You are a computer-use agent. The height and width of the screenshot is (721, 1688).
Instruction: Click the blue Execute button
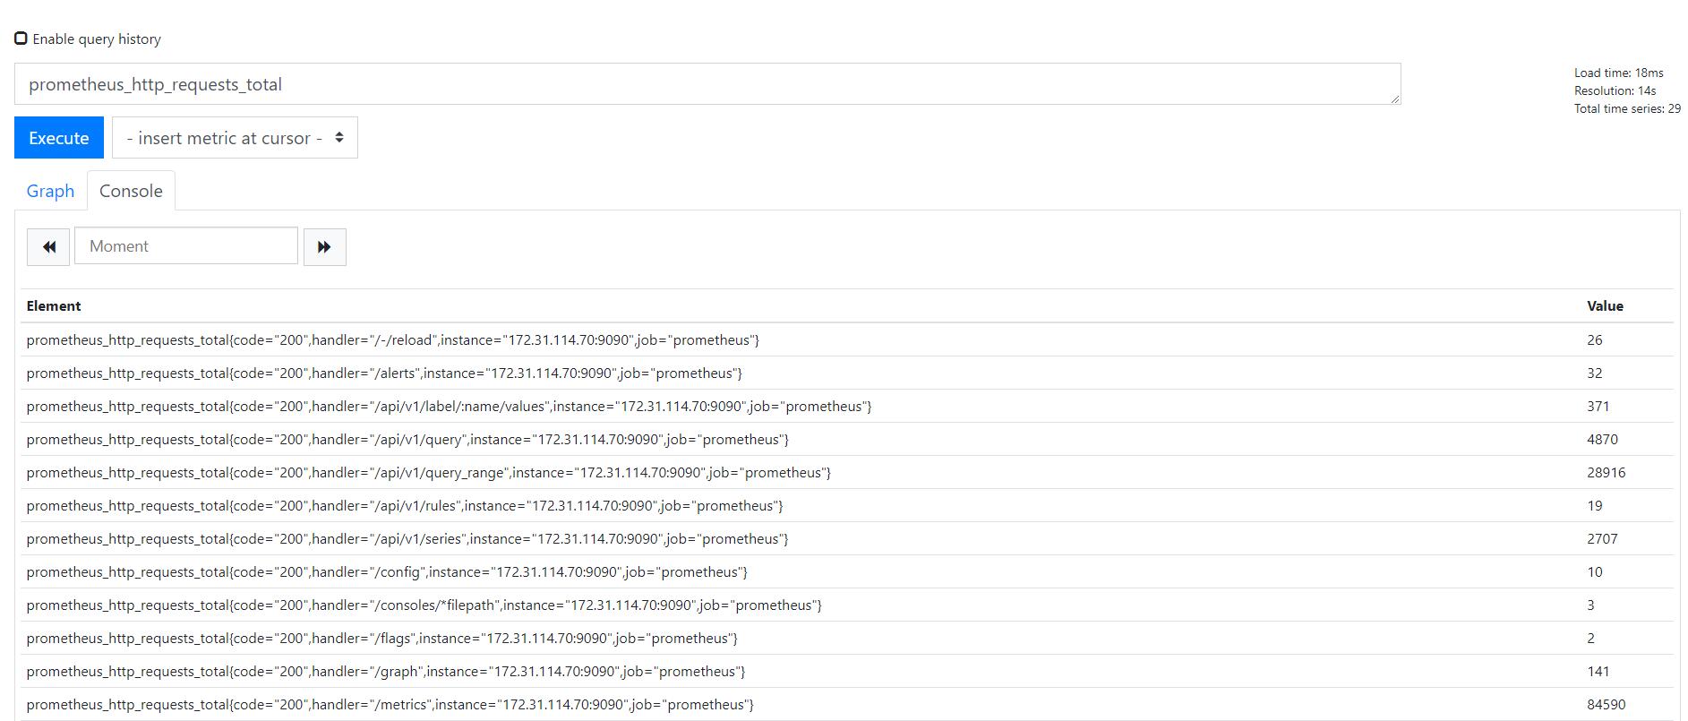(59, 138)
